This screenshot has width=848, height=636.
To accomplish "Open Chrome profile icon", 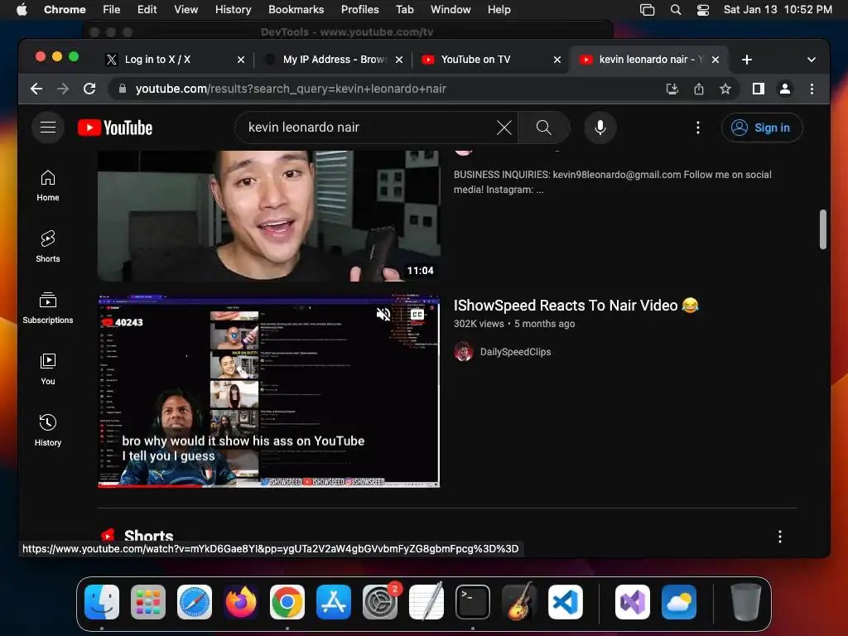I will [785, 89].
